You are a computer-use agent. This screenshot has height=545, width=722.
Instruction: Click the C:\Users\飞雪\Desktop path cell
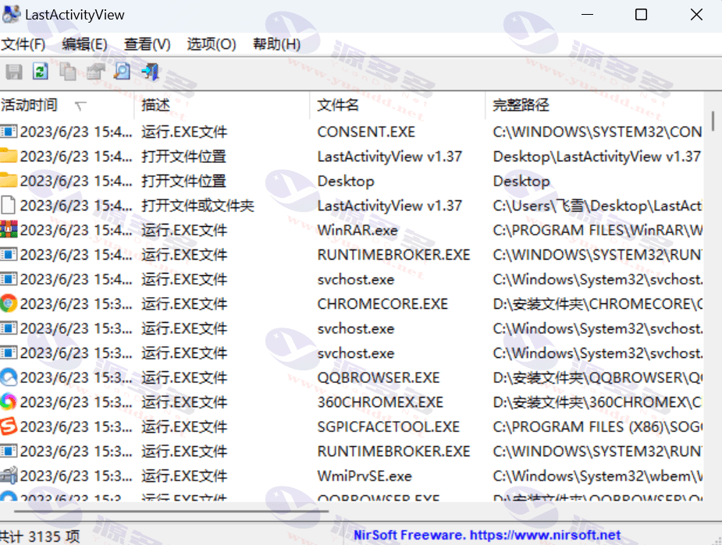(597, 206)
